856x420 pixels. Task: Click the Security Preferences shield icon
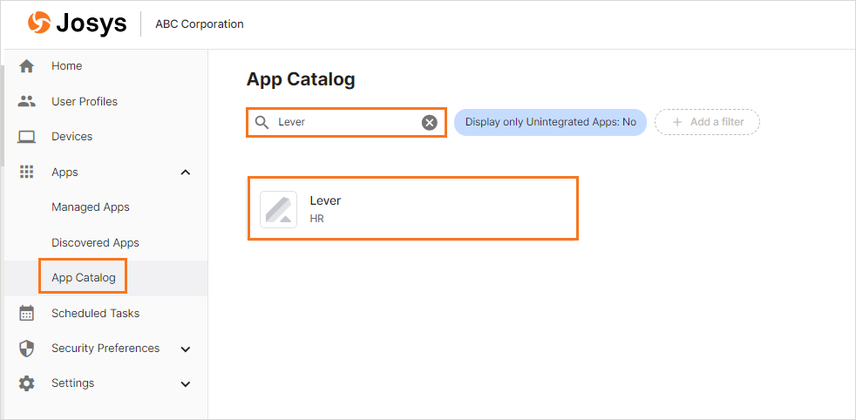coord(26,349)
